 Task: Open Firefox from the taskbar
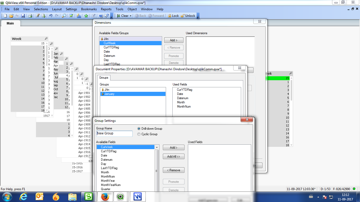click(x=105, y=197)
